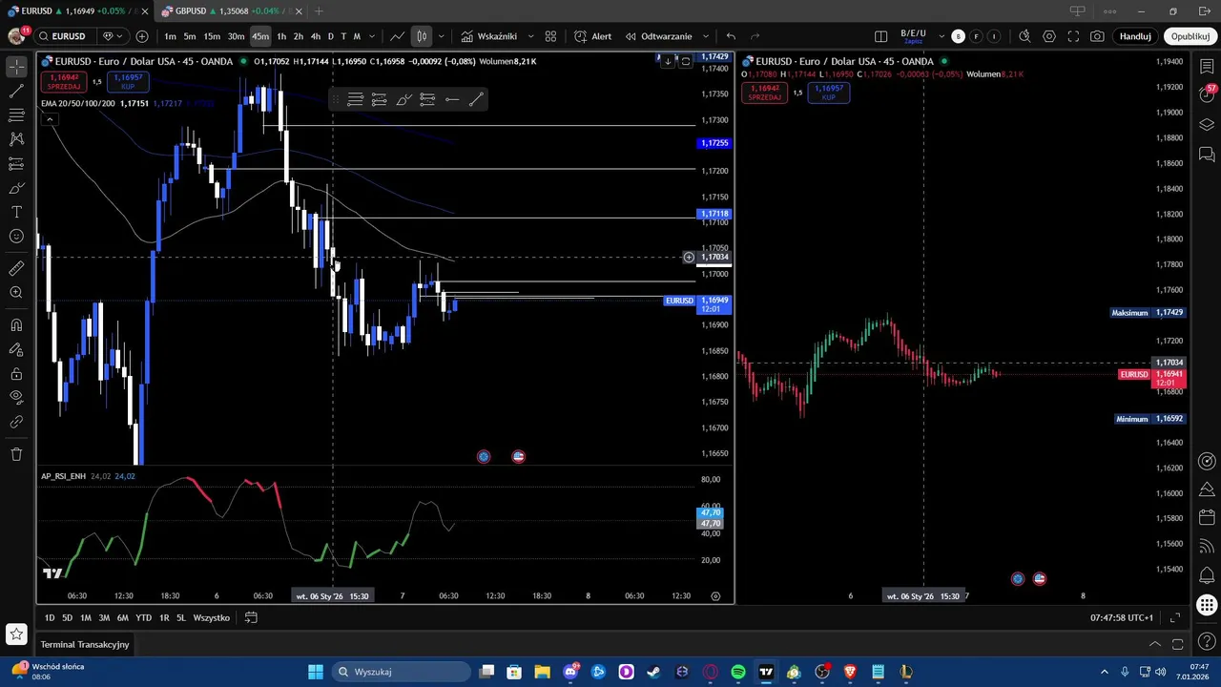The width and height of the screenshot is (1221, 687).
Task: Select horizontal lines tool in floating toolbar
Action: click(355, 99)
